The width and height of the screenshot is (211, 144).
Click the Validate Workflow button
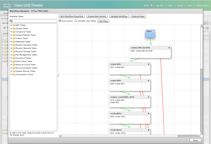[x=118, y=16]
